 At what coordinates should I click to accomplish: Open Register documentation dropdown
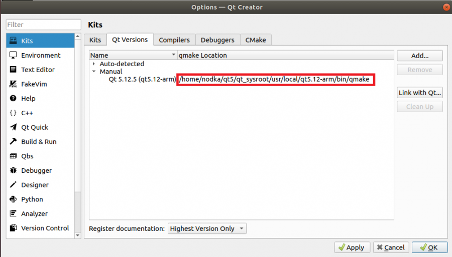click(x=207, y=228)
